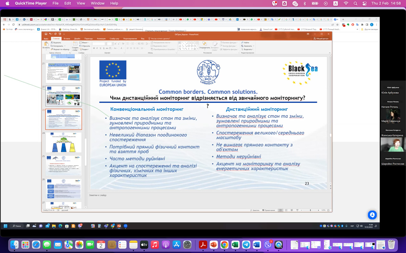Switch to Normal view in status bar
The width and height of the screenshot is (406, 253).
(x=280, y=210)
